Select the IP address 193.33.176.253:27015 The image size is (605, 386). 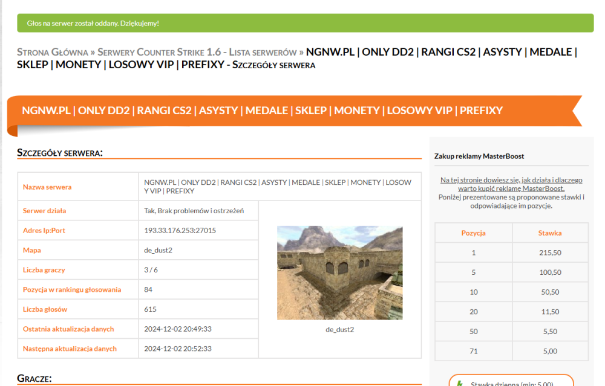180,230
